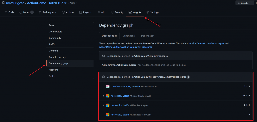Open the matsurigoto owner link
This screenshot has height=122, width=257.
click(x=15, y=3)
